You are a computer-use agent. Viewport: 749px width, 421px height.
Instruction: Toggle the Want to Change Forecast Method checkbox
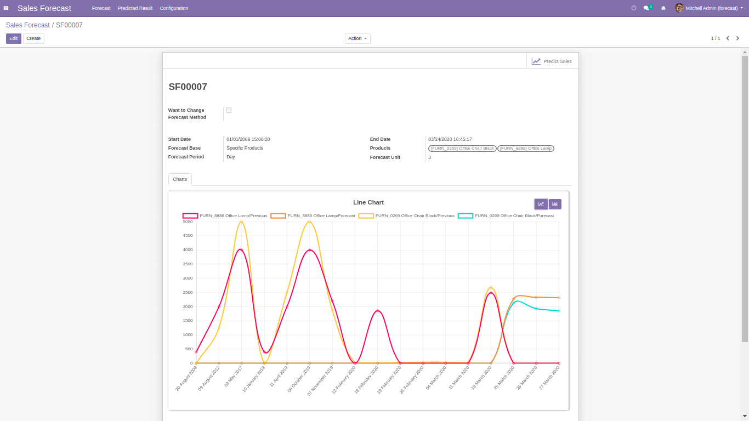point(229,110)
